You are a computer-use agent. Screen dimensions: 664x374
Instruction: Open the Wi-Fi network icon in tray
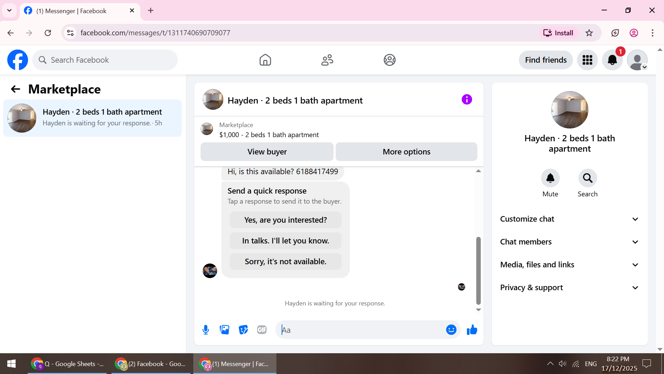576,364
